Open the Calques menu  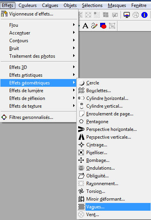click(50, 5)
